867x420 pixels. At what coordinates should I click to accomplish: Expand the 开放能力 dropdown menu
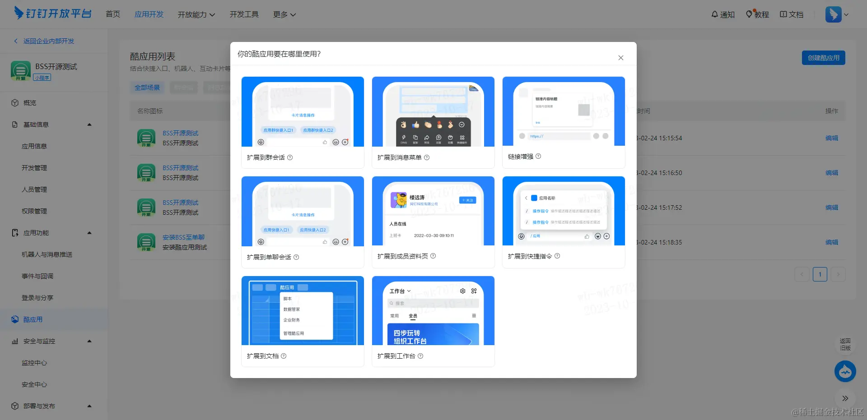196,14
